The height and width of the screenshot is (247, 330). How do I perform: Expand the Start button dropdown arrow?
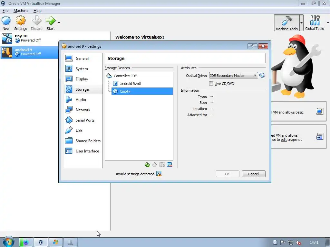point(59,23)
